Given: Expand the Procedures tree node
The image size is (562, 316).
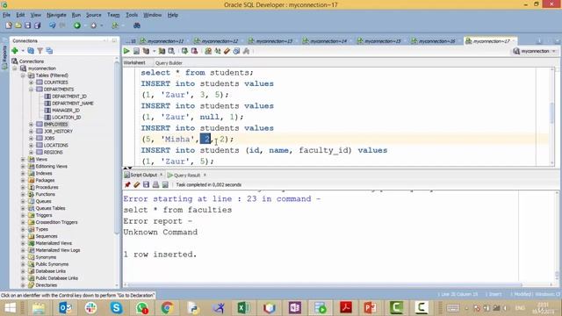Looking at the screenshot, I should coord(23,187).
